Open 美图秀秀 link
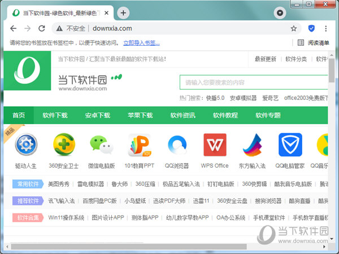The width and height of the screenshot is (339, 254). point(59,184)
